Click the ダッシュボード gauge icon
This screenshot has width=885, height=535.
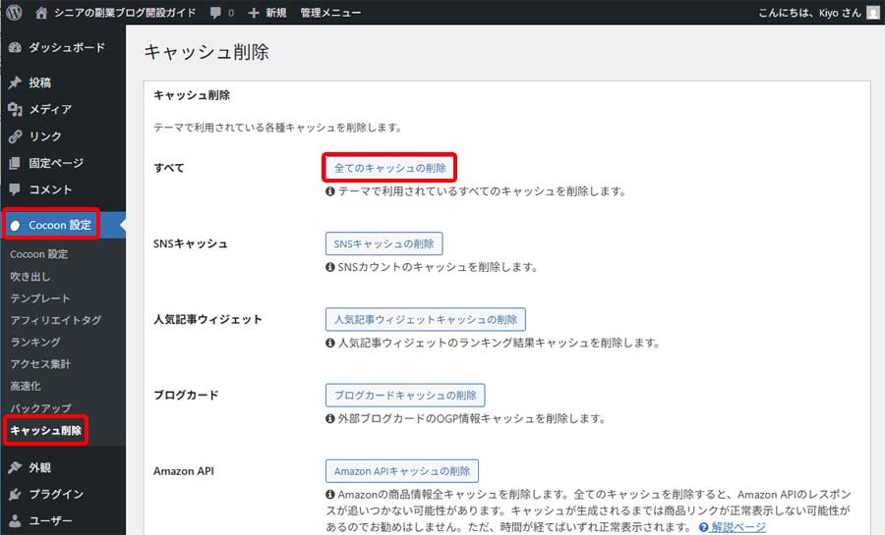click(x=15, y=48)
